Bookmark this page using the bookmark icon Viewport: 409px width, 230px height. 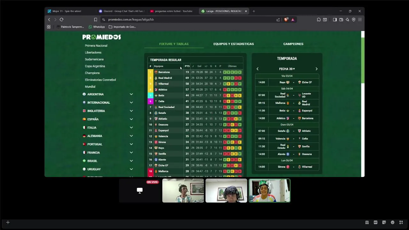pyautogui.click(x=96, y=19)
